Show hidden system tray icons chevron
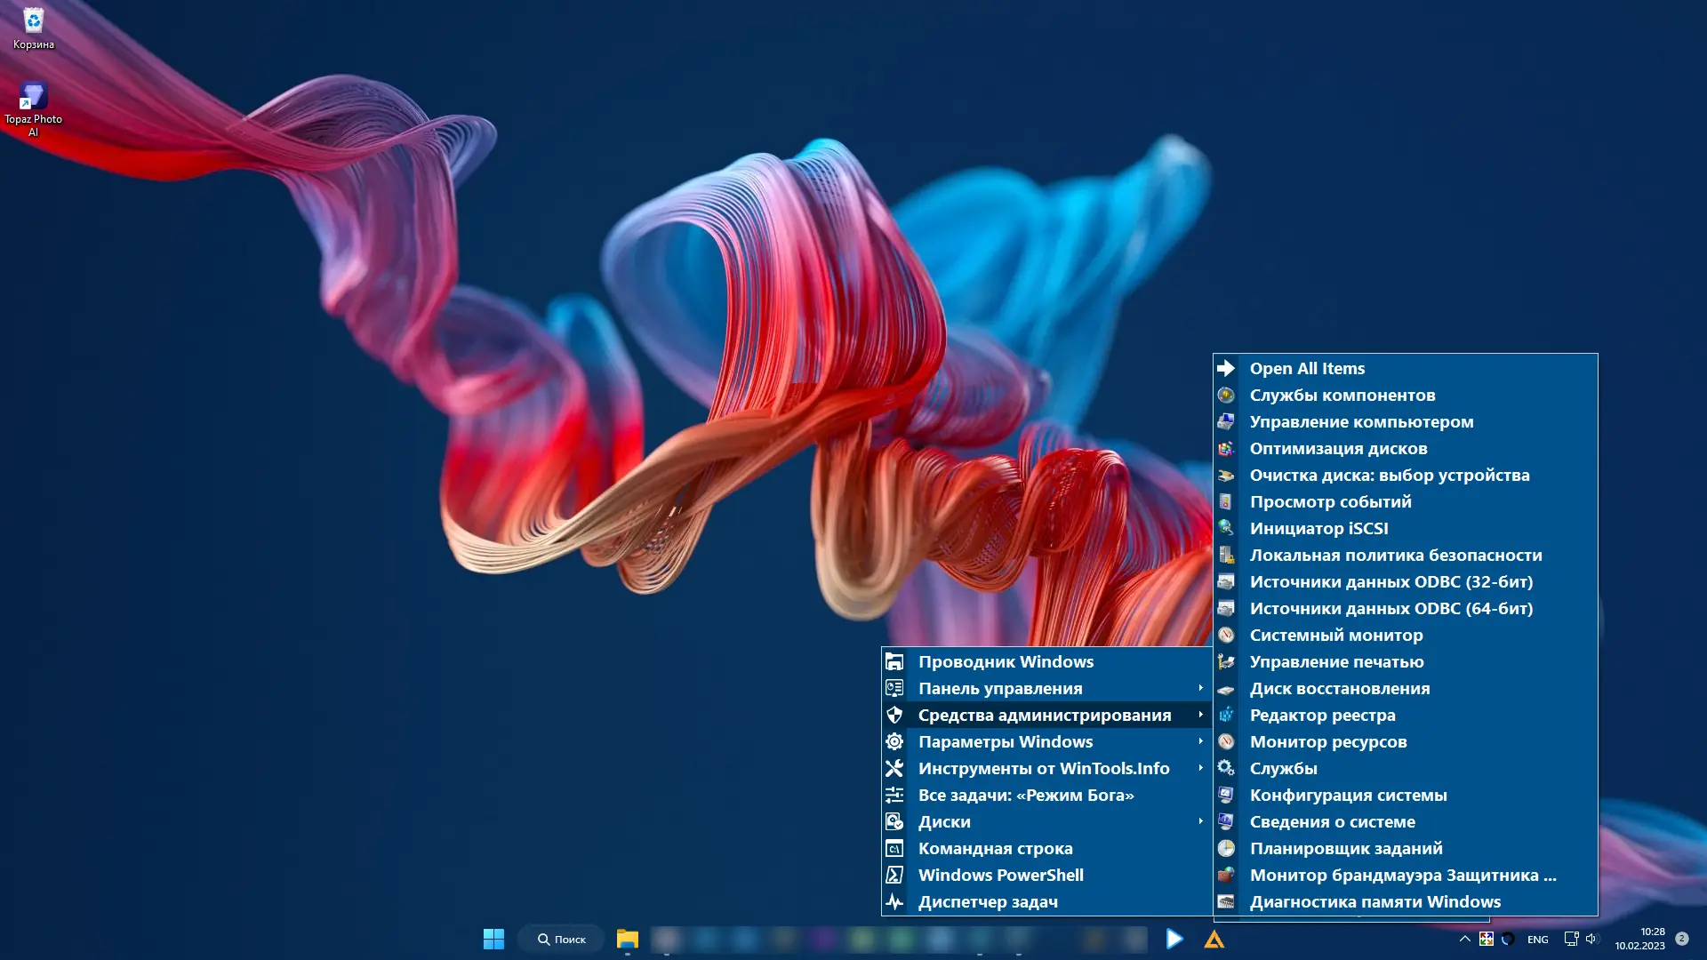 [x=1464, y=939]
